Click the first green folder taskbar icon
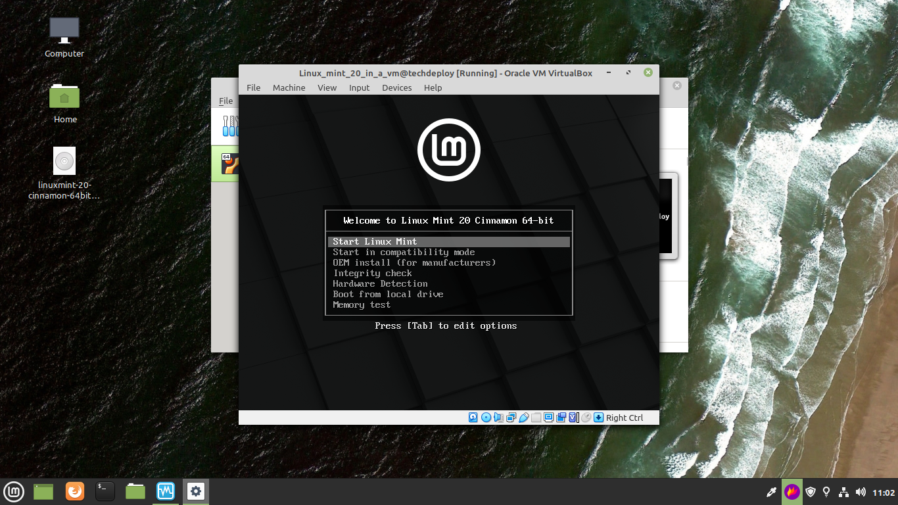The width and height of the screenshot is (898, 505). [x=43, y=491]
